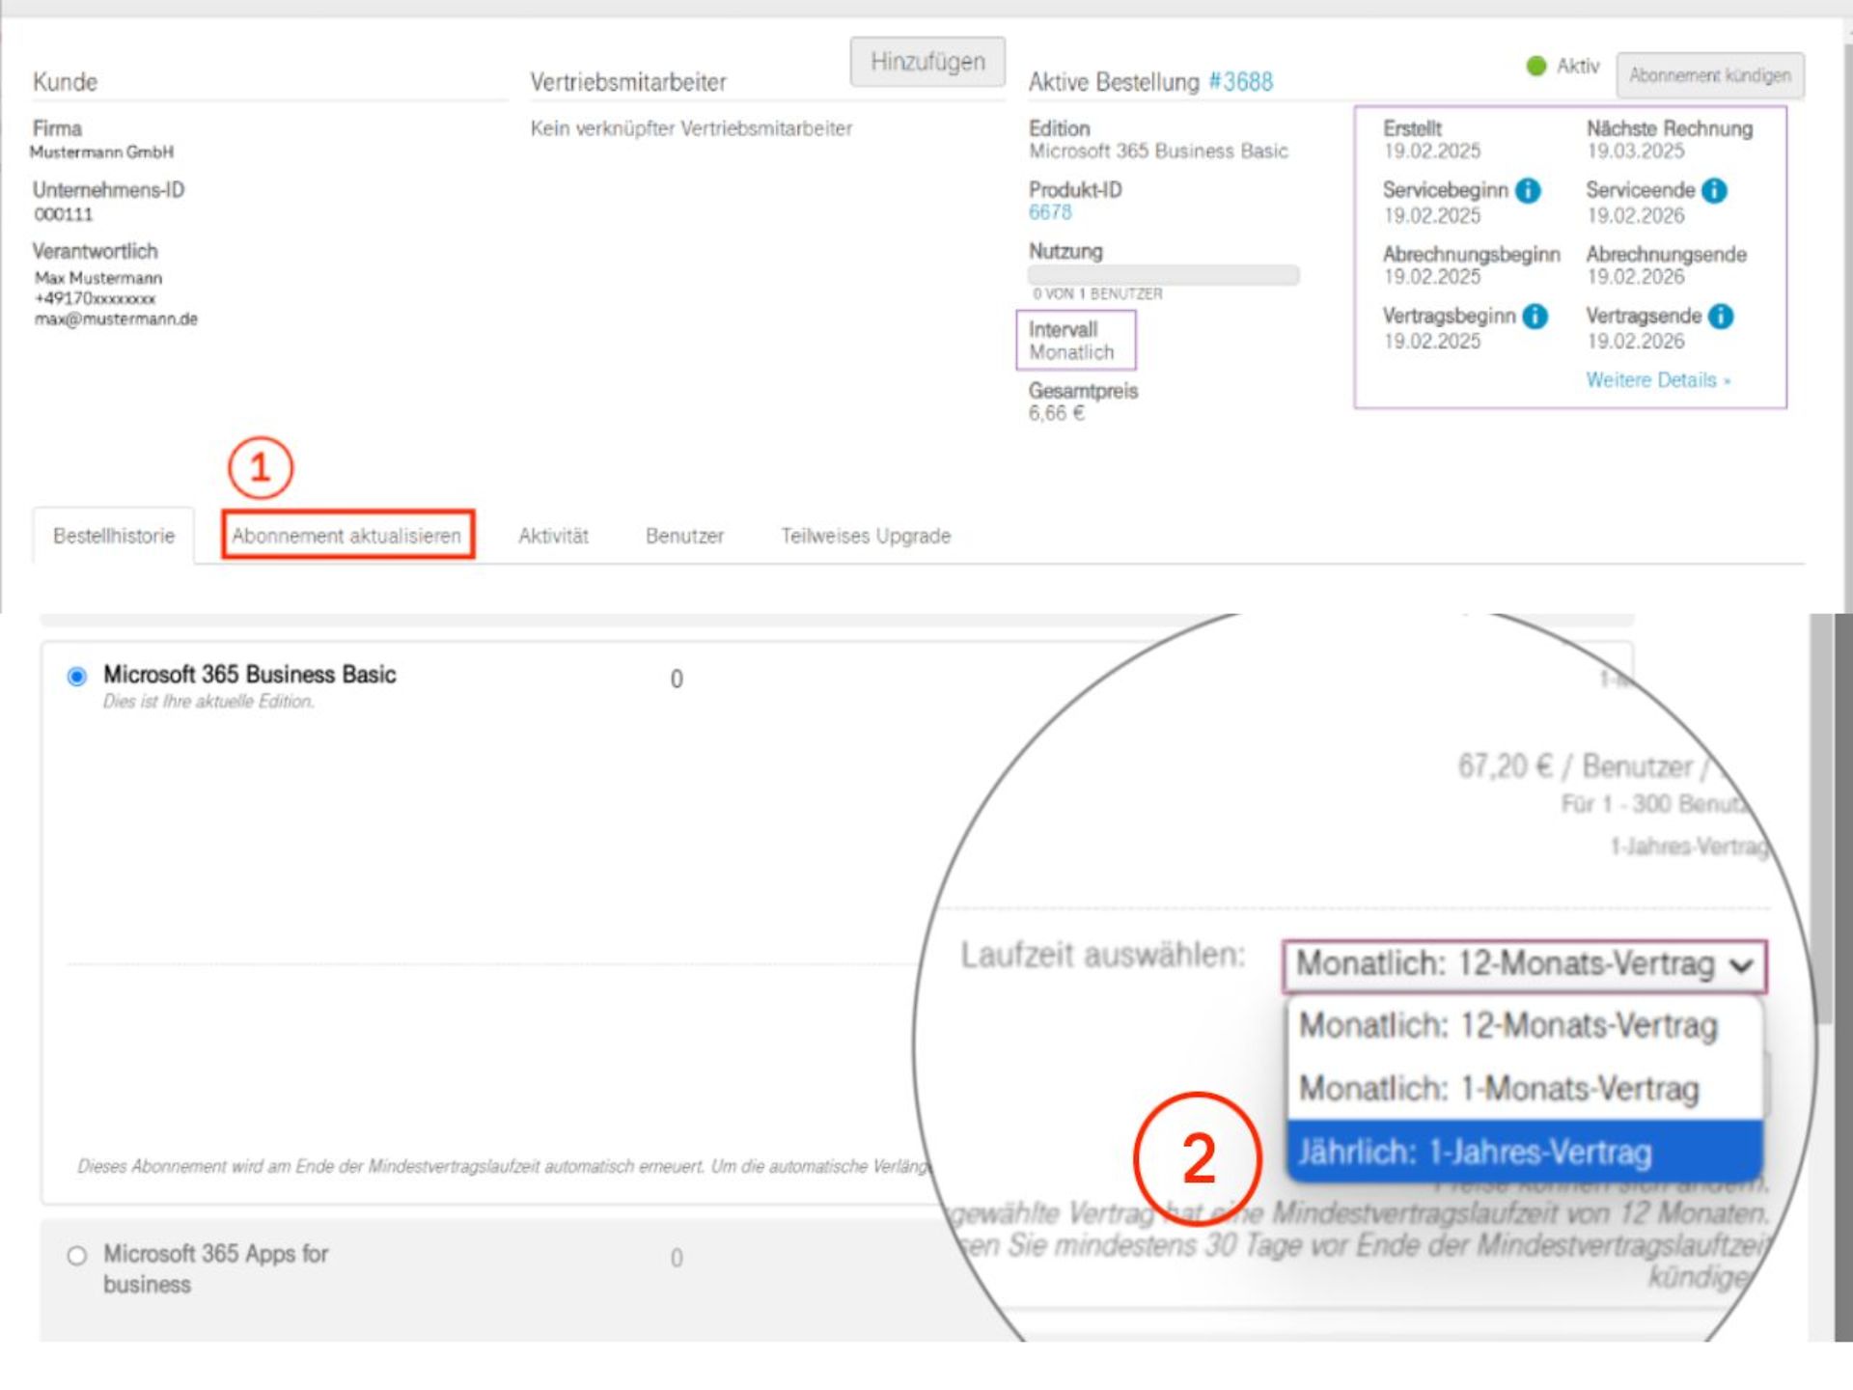Click Weitere Details link
This screenshot has height=1390, width=1853.
click(x=1658, y=380)
